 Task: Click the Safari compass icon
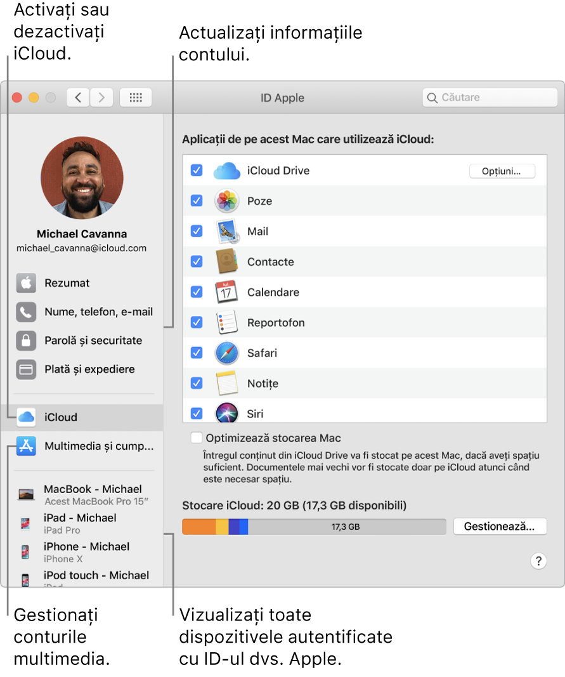226,353
